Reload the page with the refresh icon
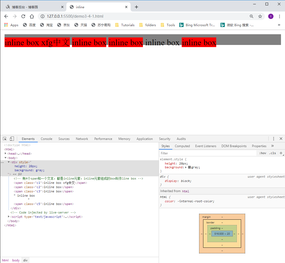This screenshot has height=263, width=285. tap(23, 16)
